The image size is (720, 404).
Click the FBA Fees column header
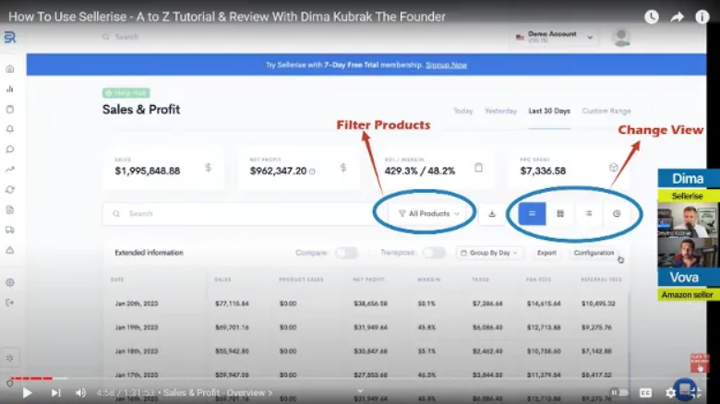[x=538, y=279]
